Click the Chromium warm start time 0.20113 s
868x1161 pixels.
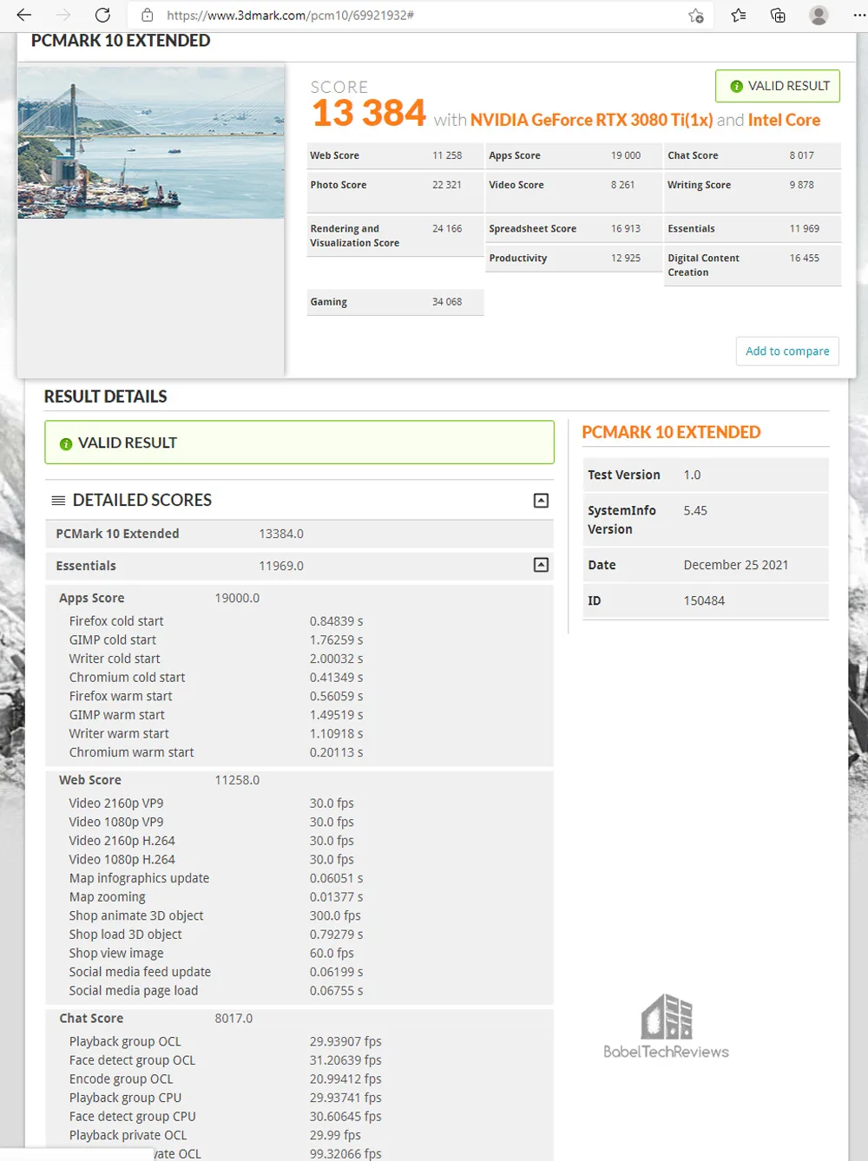click(337, 752)
